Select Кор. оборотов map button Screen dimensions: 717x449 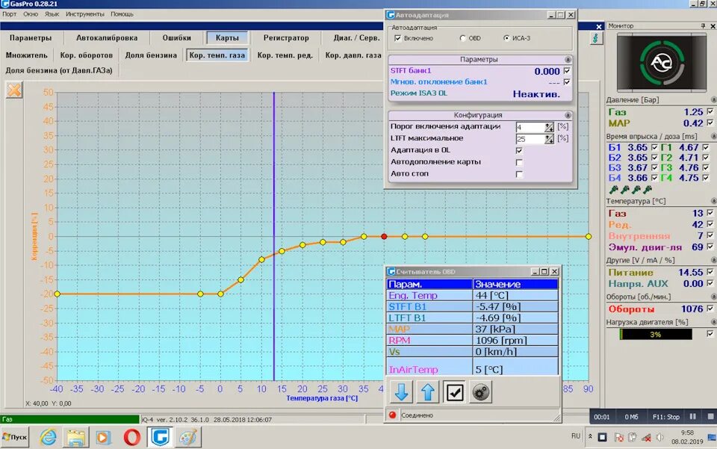click(87, 55)
